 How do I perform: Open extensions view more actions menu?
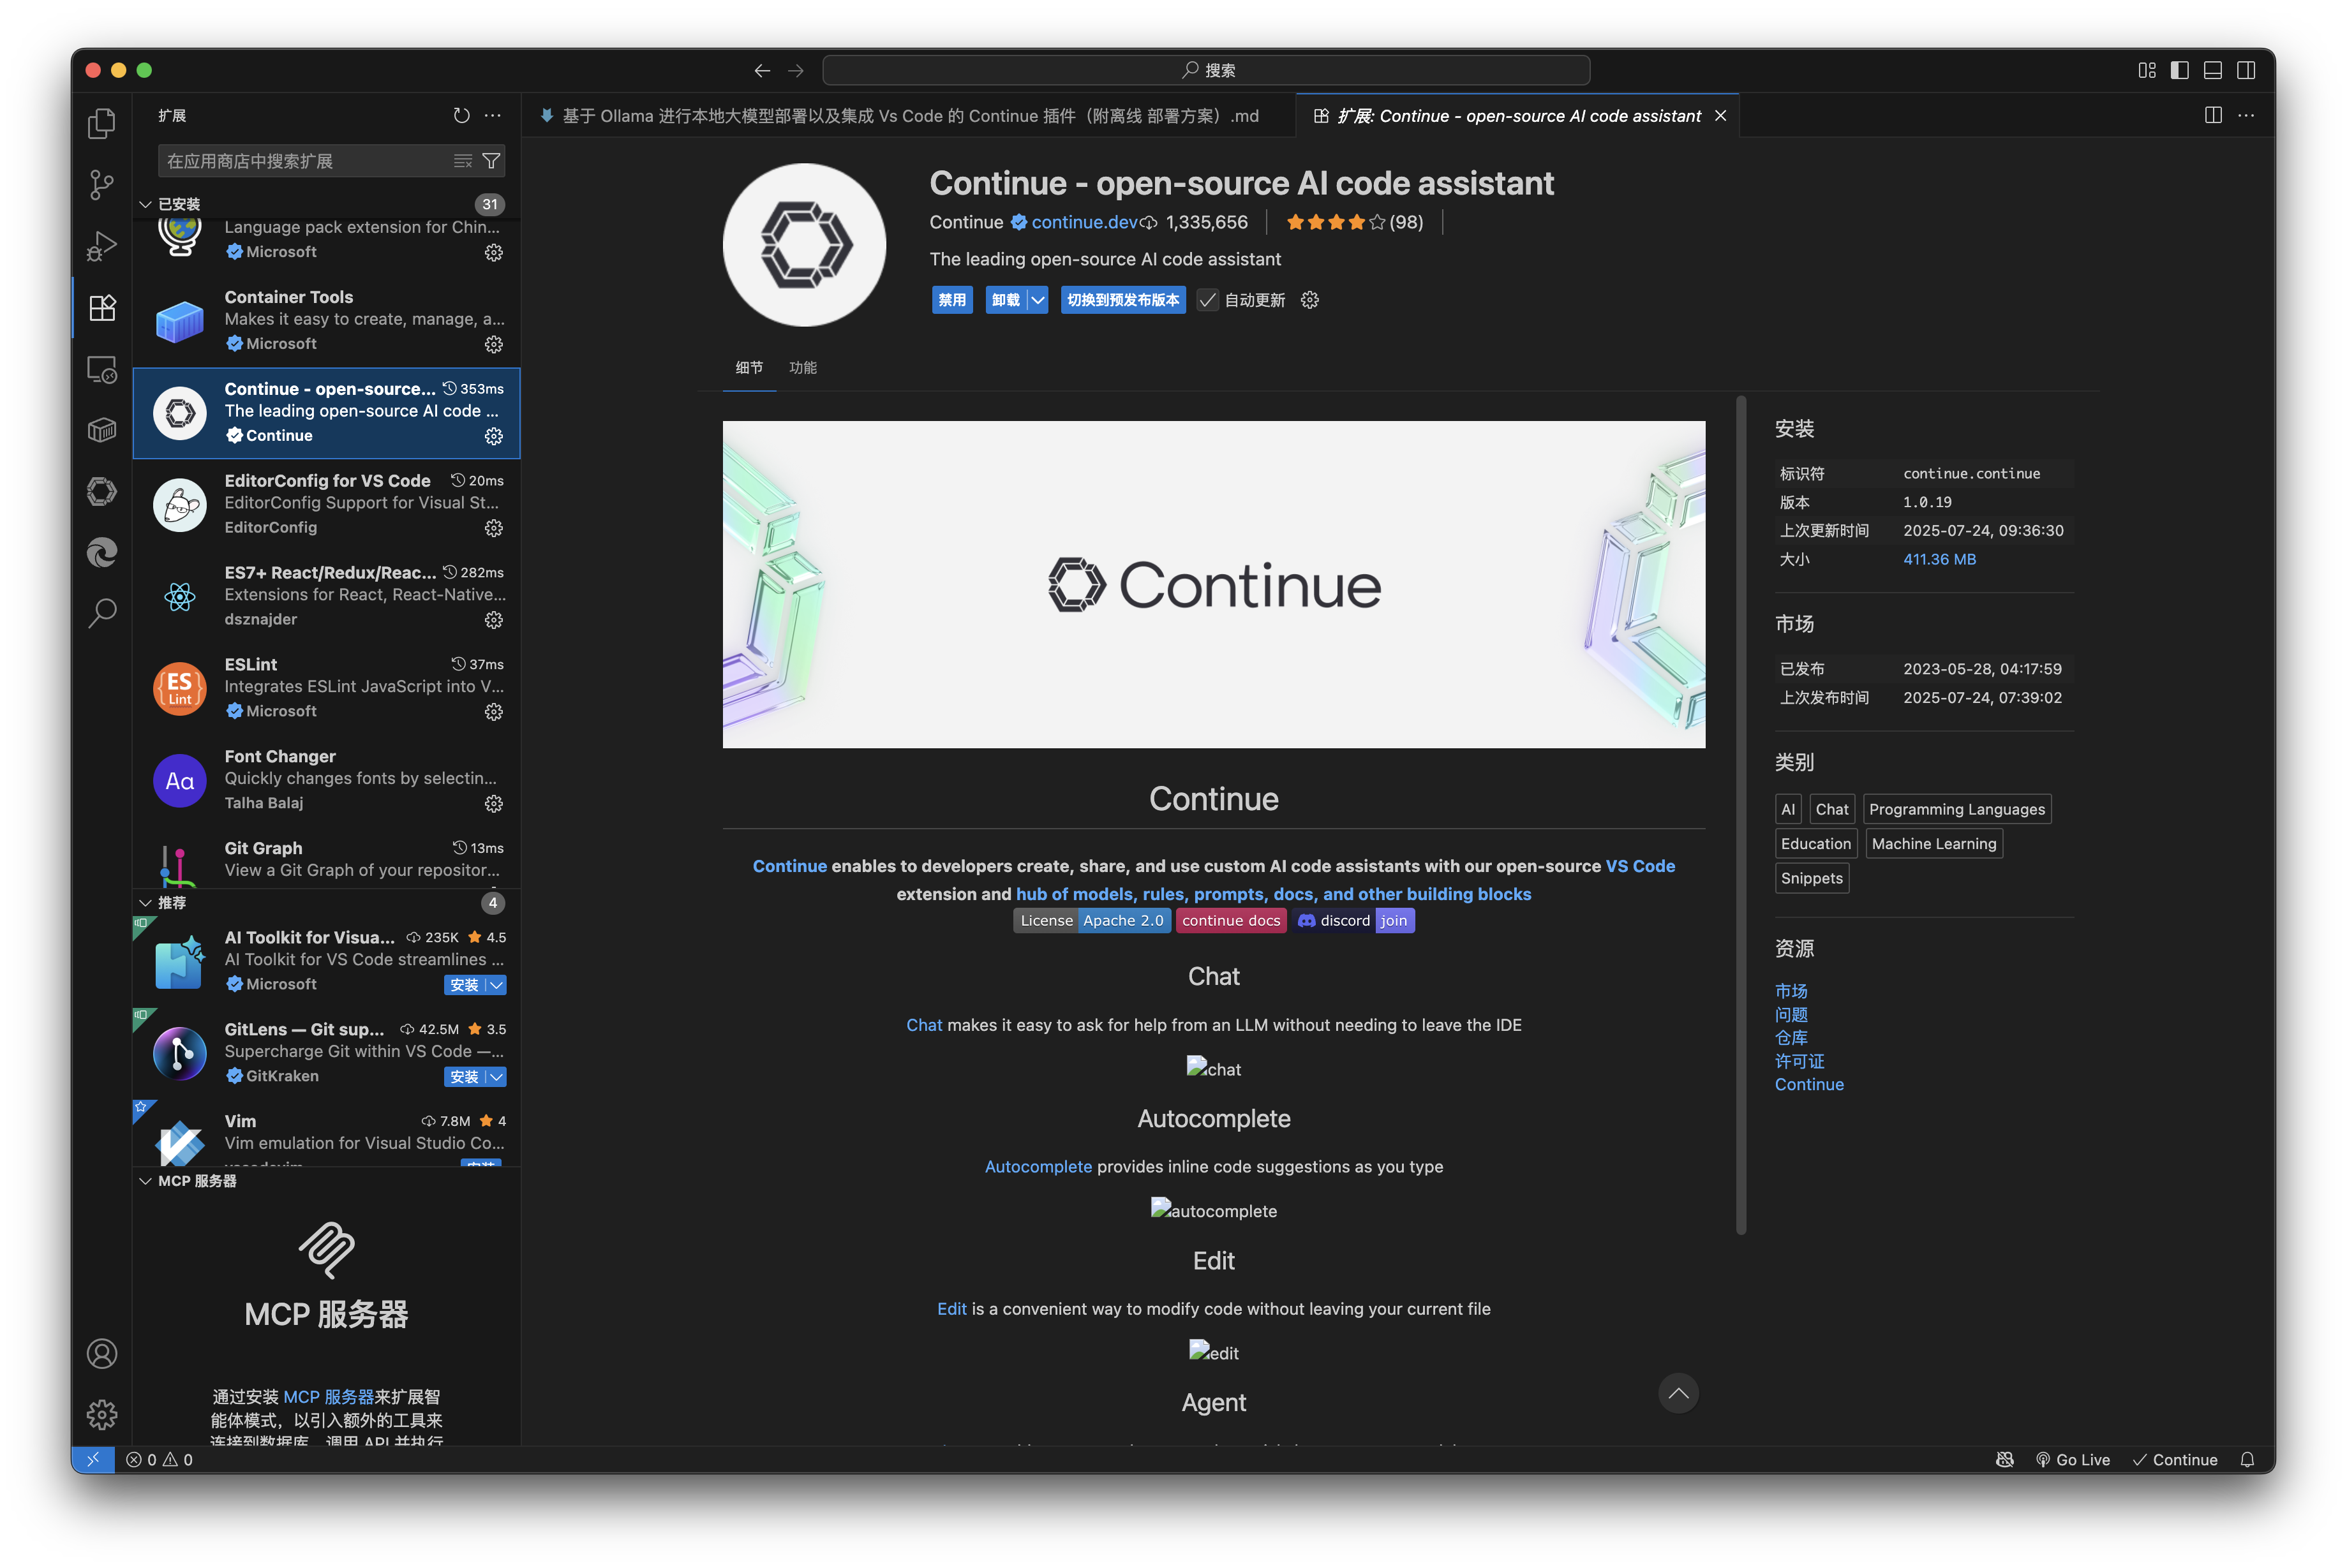(493, 116)
